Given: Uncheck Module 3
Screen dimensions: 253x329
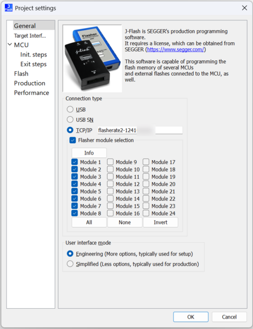Looking at the screenshot, I should 75,177.
